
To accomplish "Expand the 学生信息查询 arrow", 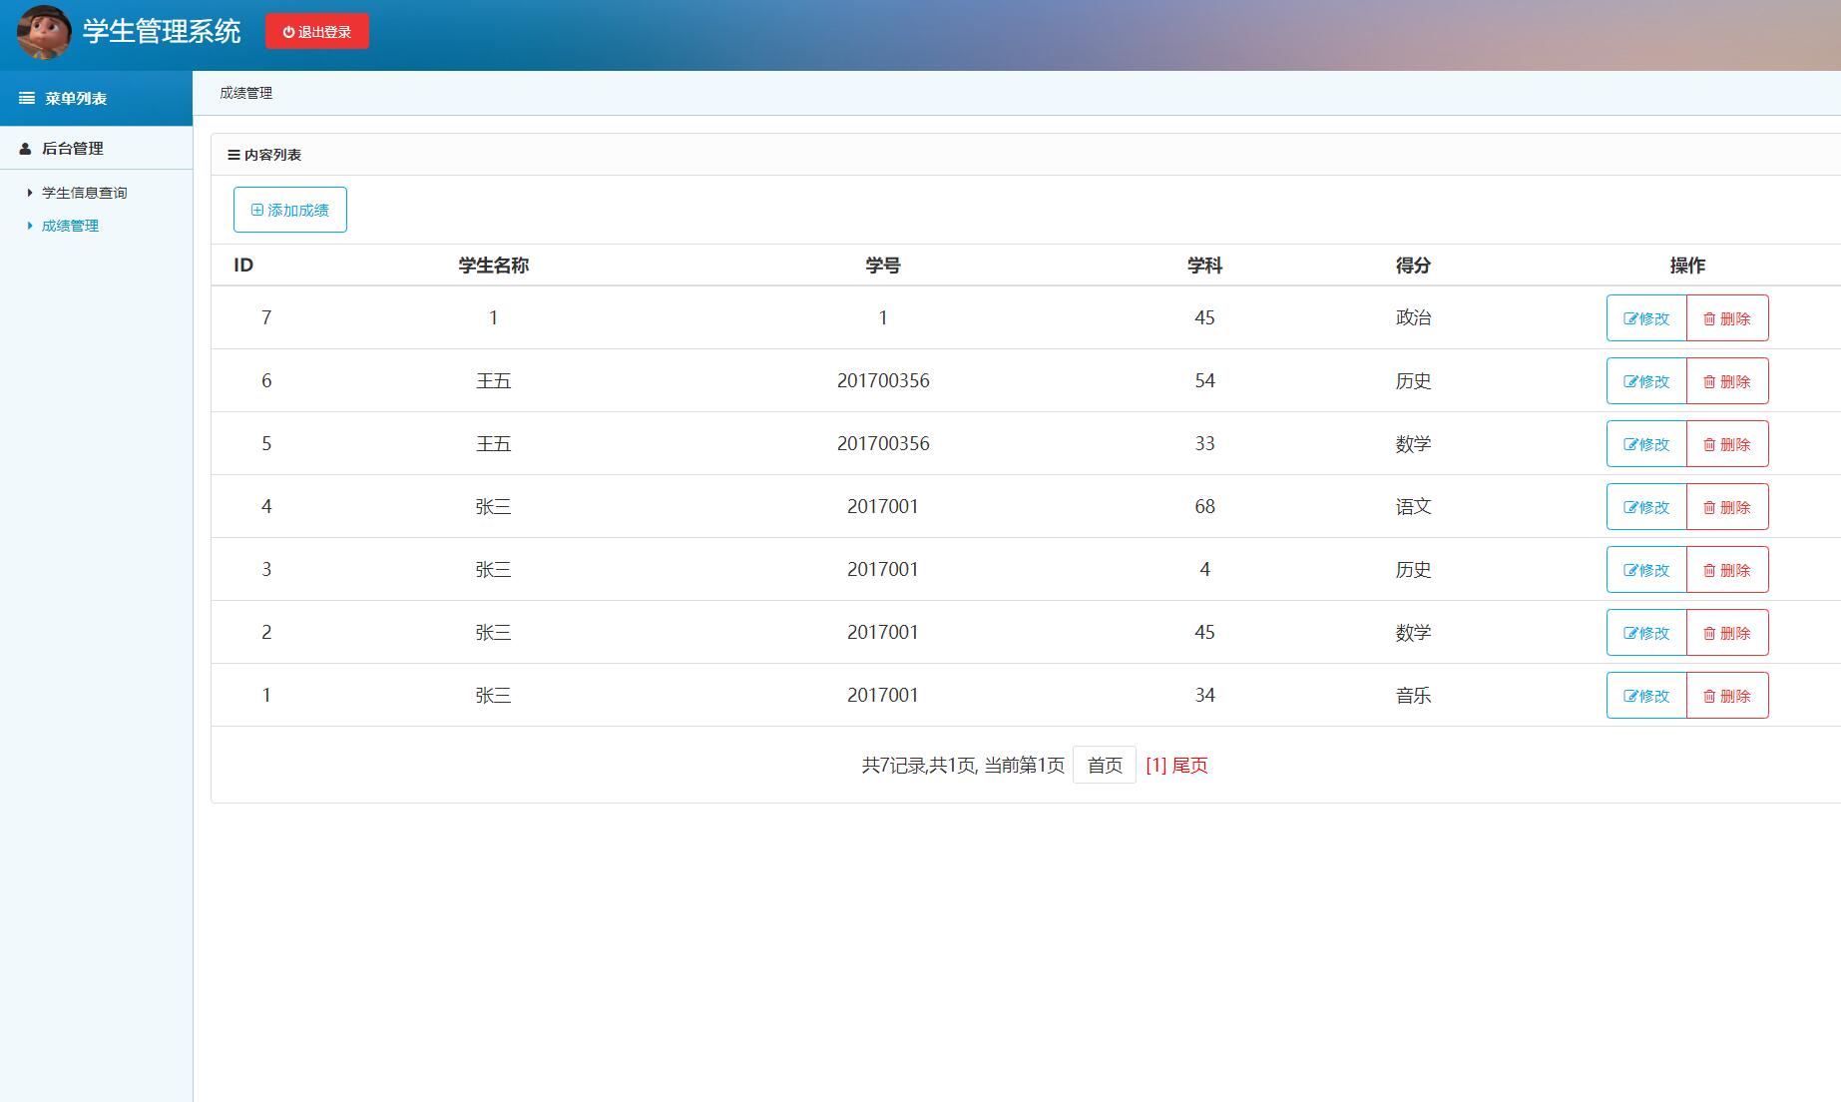I will tap(28, 192).
